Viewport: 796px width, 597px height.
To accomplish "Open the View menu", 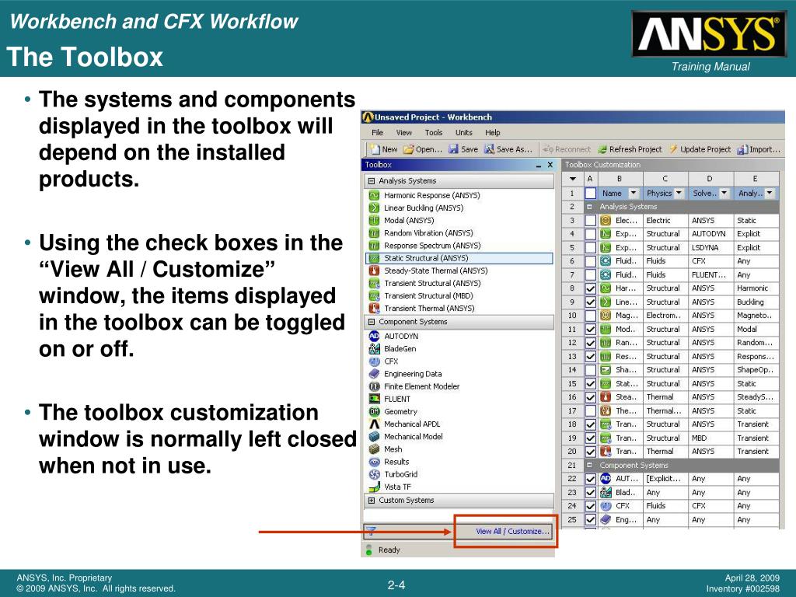I will pos(404,132).
